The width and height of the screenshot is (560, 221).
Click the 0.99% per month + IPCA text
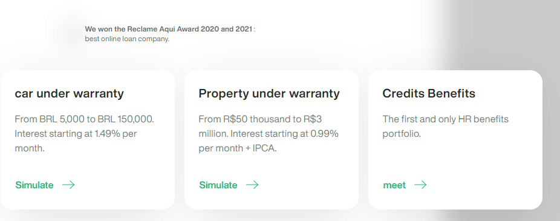[x=269, y=141]
